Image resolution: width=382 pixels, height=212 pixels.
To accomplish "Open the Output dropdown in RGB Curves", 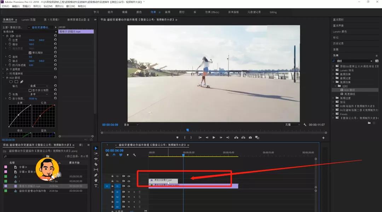I will pos(39,86).
